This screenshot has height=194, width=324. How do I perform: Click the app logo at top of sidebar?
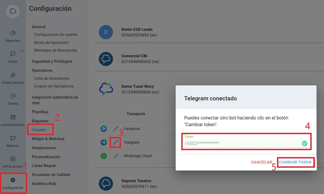click(x=13, y=11)
